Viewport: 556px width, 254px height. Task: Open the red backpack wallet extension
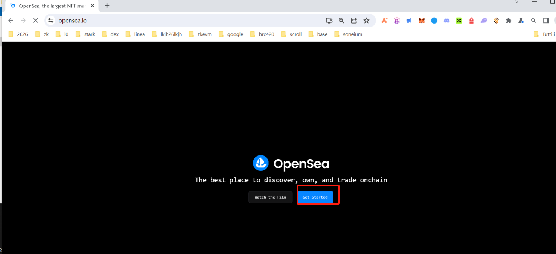[x=471, y=21]
